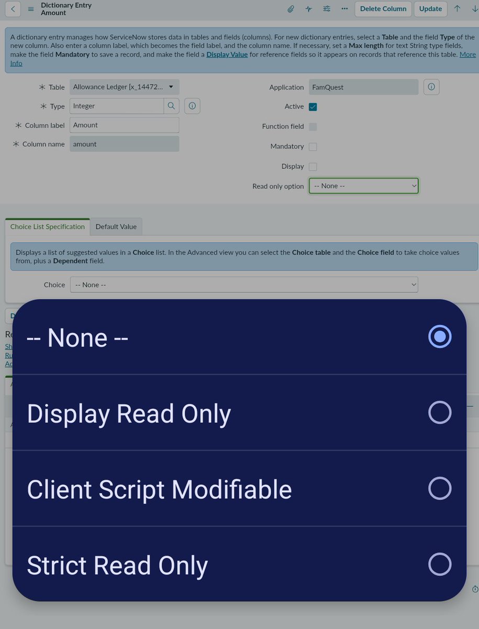Open the form context menu hamburger icon
The image size is (479, 629).
[31, 9]
